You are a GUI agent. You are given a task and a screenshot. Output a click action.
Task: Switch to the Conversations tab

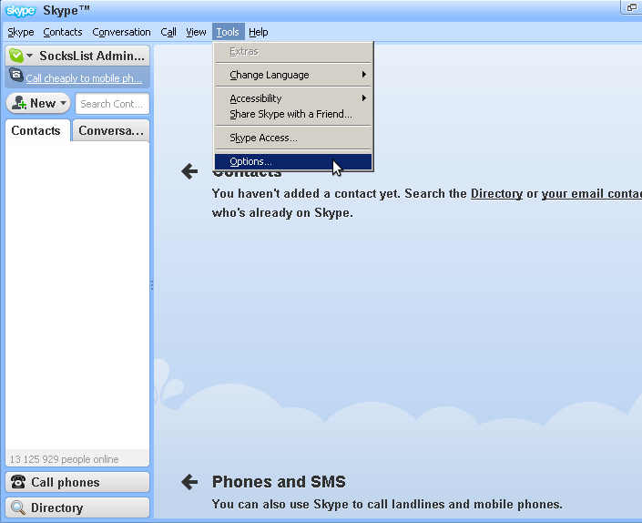coord(111,130)
